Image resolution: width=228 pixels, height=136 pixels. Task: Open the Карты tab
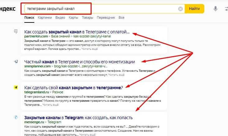(74, 17)
